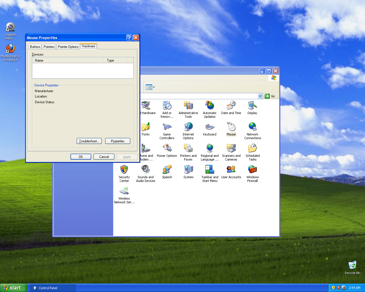365x292 pixels.
Task: Select the Logitech Webcam desktop shortcut
Action: [10, 31]
